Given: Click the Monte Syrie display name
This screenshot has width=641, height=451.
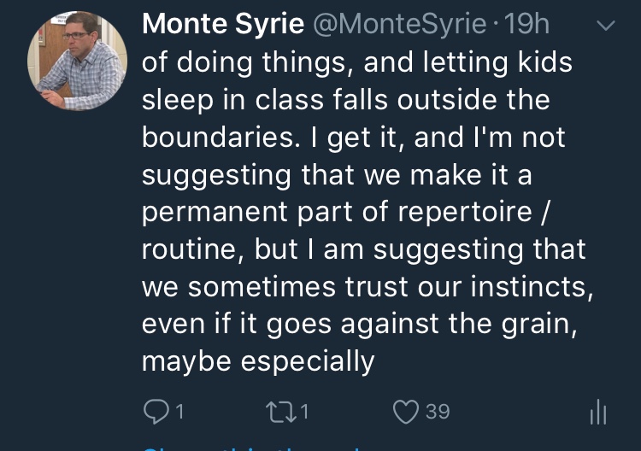Looking at the screenshot, I should coord(223,25).
